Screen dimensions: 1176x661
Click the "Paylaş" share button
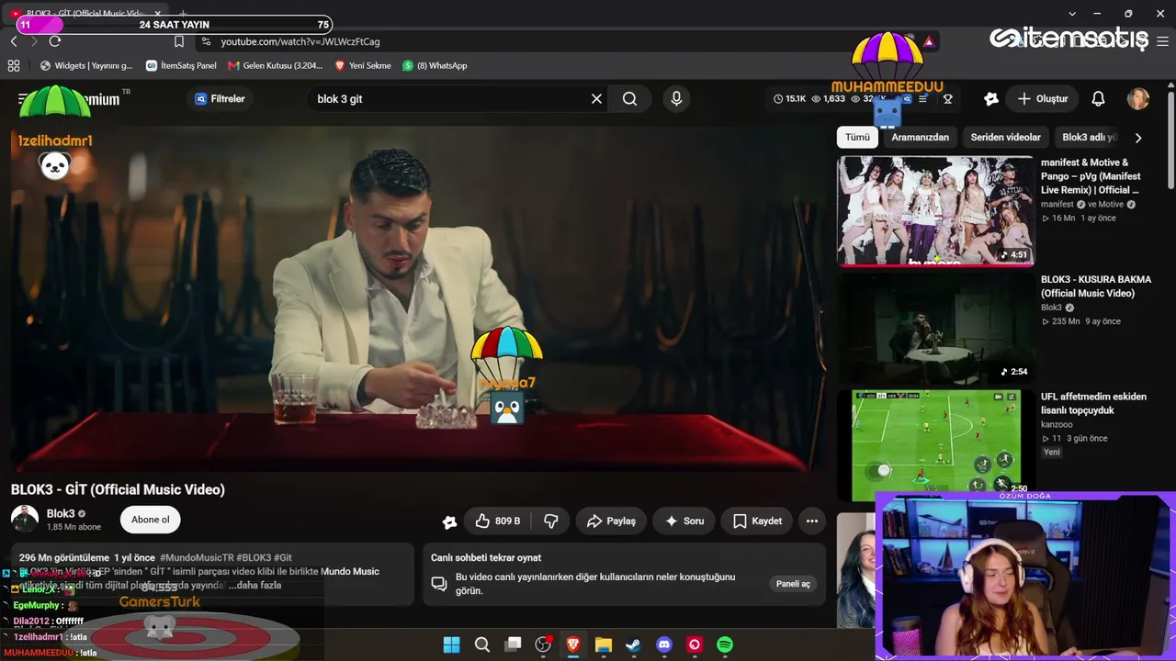point(611,521)
